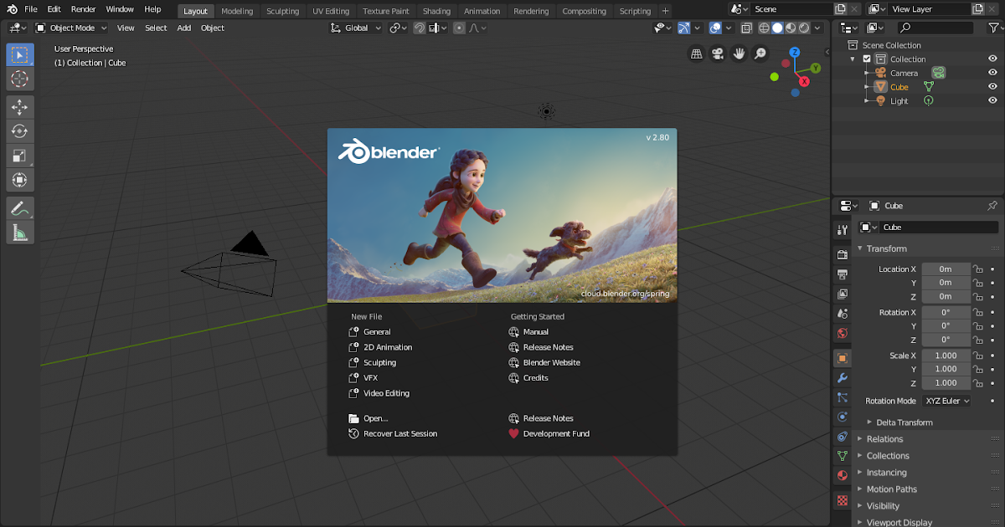Viewport: 1005px width, 527px height.
Task: Toggle lock for Location X
Action: pyautogui.click(x=977, y=269)
